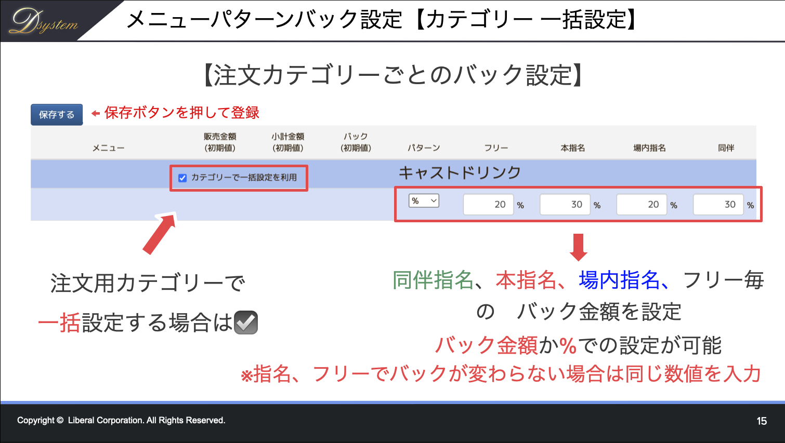Click the 本指名 column header

[573, 148]
